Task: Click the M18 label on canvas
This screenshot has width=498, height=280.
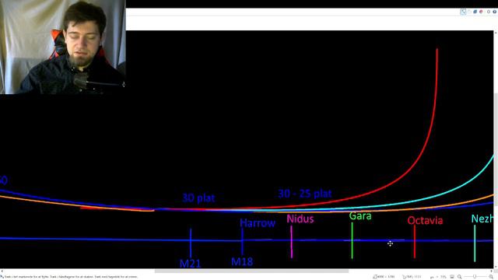Action: 242,261
